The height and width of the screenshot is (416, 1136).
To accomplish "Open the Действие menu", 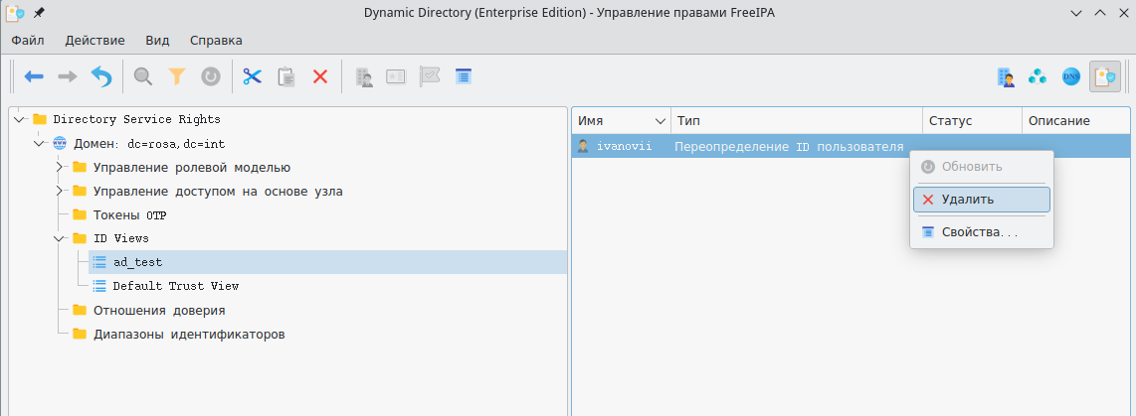I will click(95, 41).
